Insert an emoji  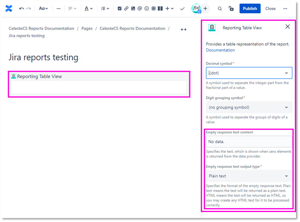(x=147, y=8)
